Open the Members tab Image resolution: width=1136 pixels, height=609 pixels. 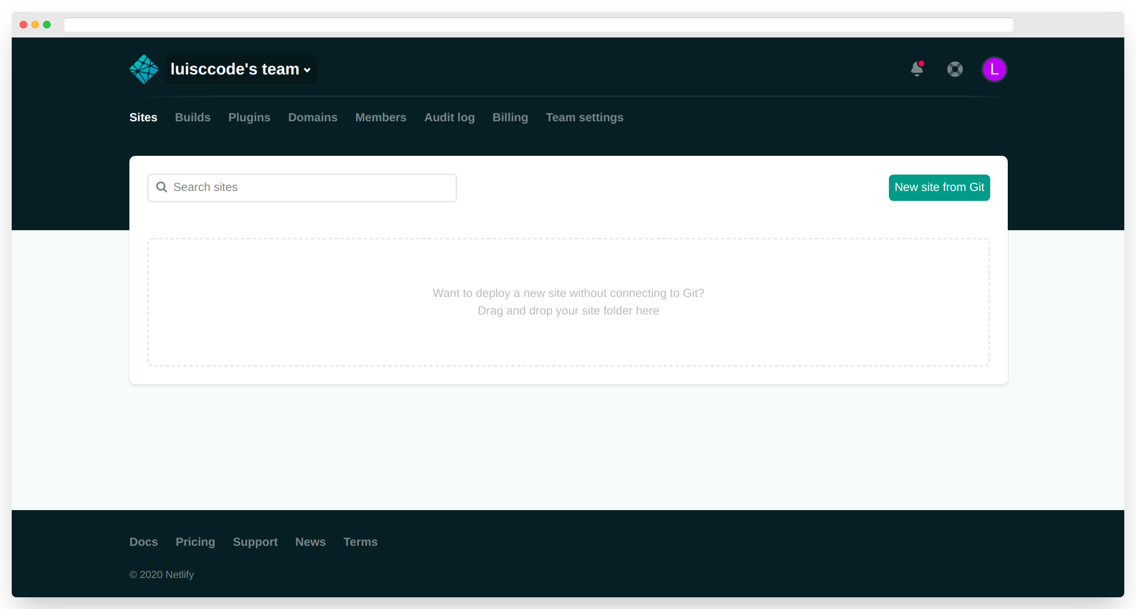coord(381,117)
